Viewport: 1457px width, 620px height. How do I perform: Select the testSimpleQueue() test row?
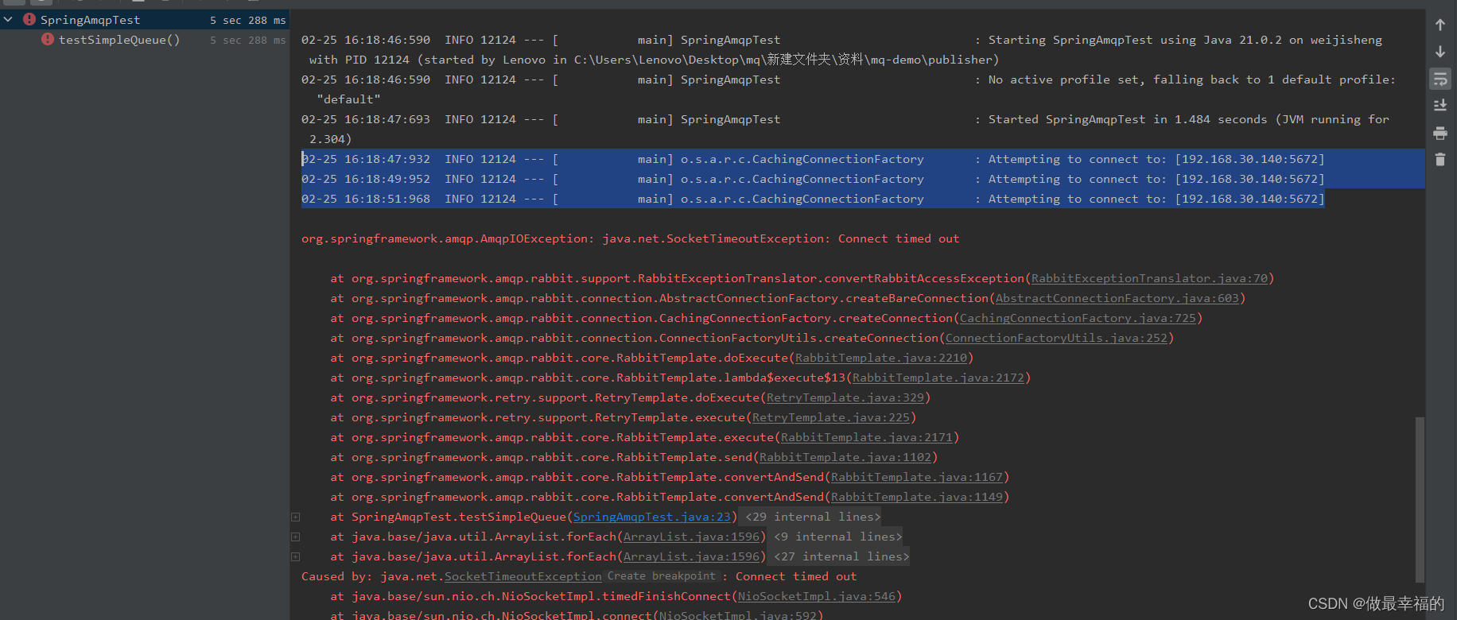(x=145, y=40)
